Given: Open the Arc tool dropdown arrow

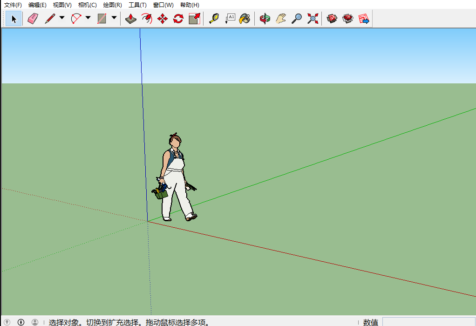Looking at the screenshot, I should pyautogui.click(x=88, y=19).
